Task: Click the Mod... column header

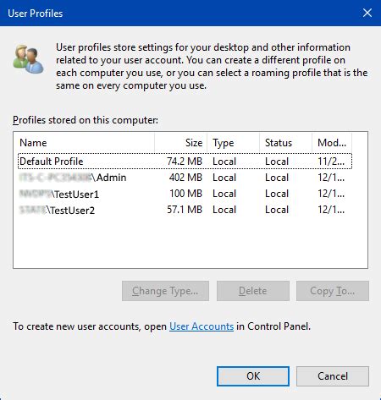Action: coord(332,143)
